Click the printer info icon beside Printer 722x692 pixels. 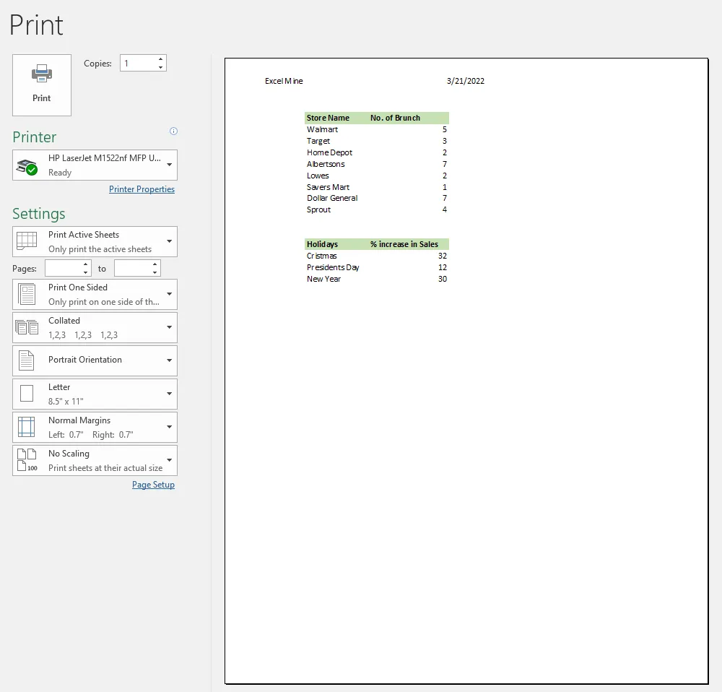point(173,131)
